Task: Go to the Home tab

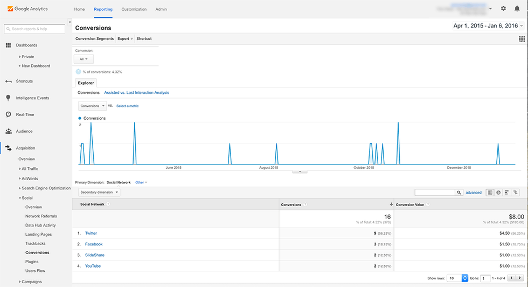Action: pos(80,9)
